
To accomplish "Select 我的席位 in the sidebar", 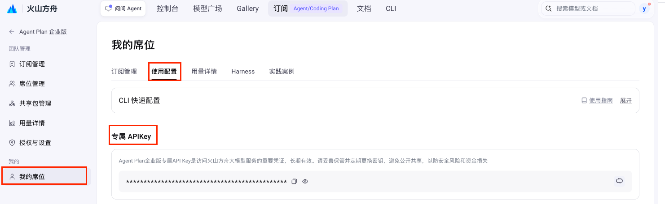I will pos(45,177).
